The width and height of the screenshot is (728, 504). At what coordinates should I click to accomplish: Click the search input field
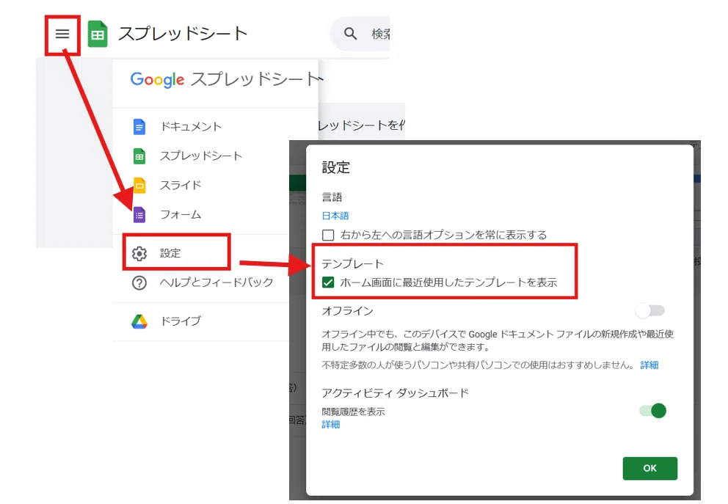point(360,34)
